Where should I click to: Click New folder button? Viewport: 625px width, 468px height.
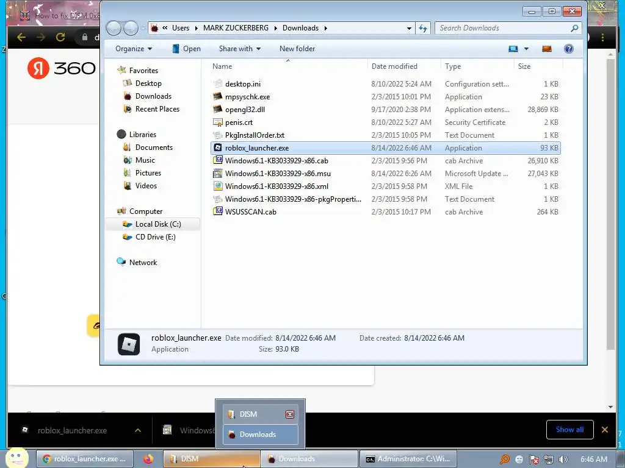(x=297, y=49)
